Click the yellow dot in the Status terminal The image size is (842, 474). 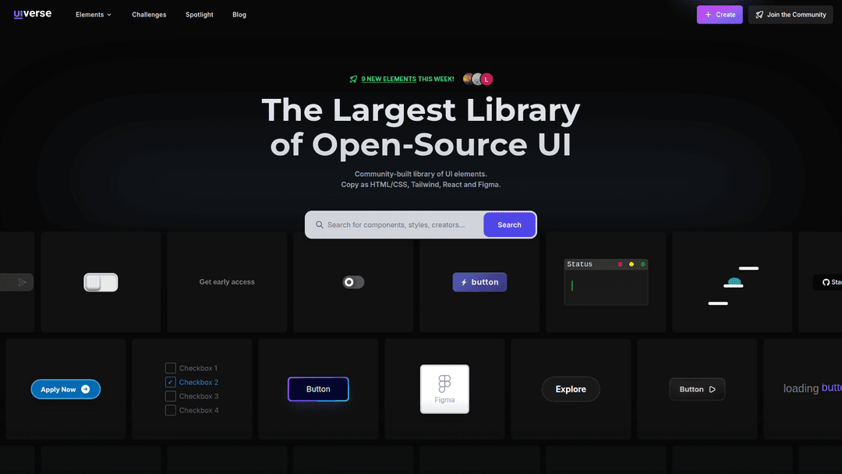(x=631, y=264)
